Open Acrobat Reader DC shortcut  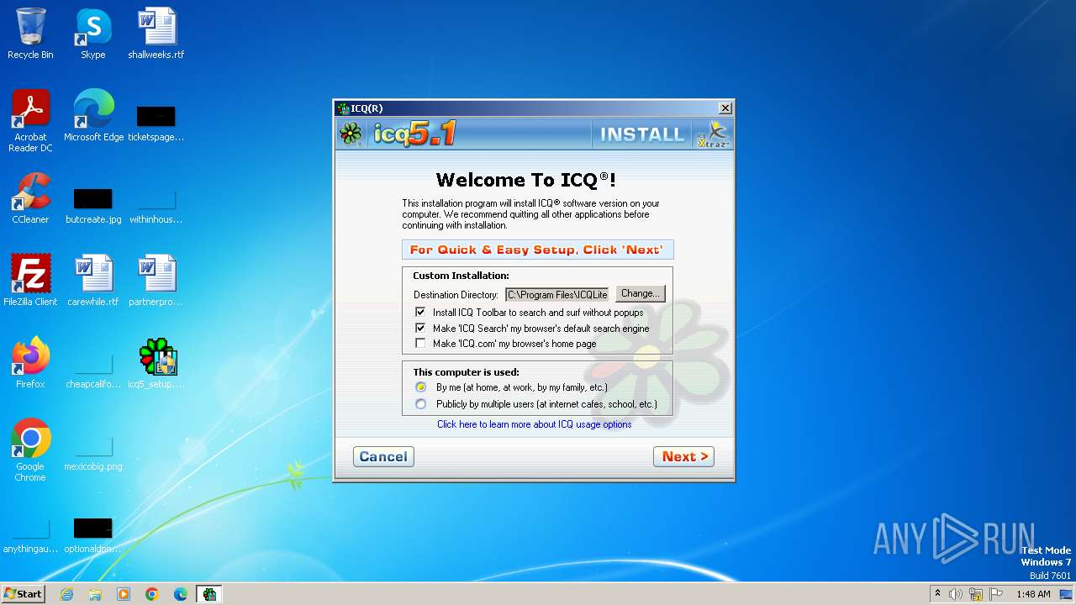[x=30, y=120]
